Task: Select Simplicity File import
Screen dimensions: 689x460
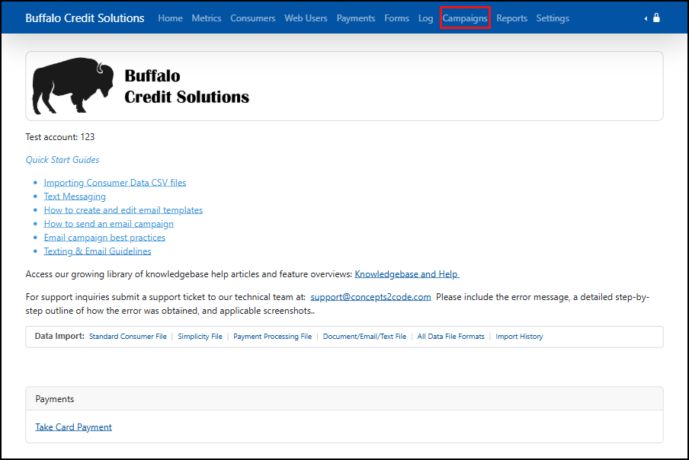Action: pyautogui.click(x=200, y=336)
